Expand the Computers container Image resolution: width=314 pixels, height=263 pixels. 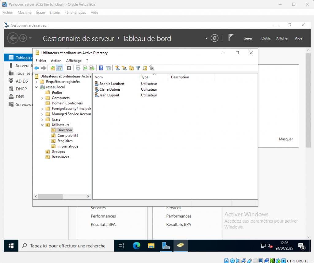(42, 98)
